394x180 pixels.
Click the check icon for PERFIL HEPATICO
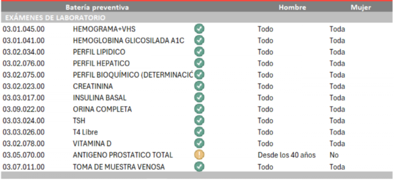199,63
